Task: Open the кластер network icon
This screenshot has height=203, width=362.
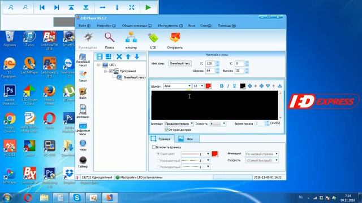Action: point(131,37)
